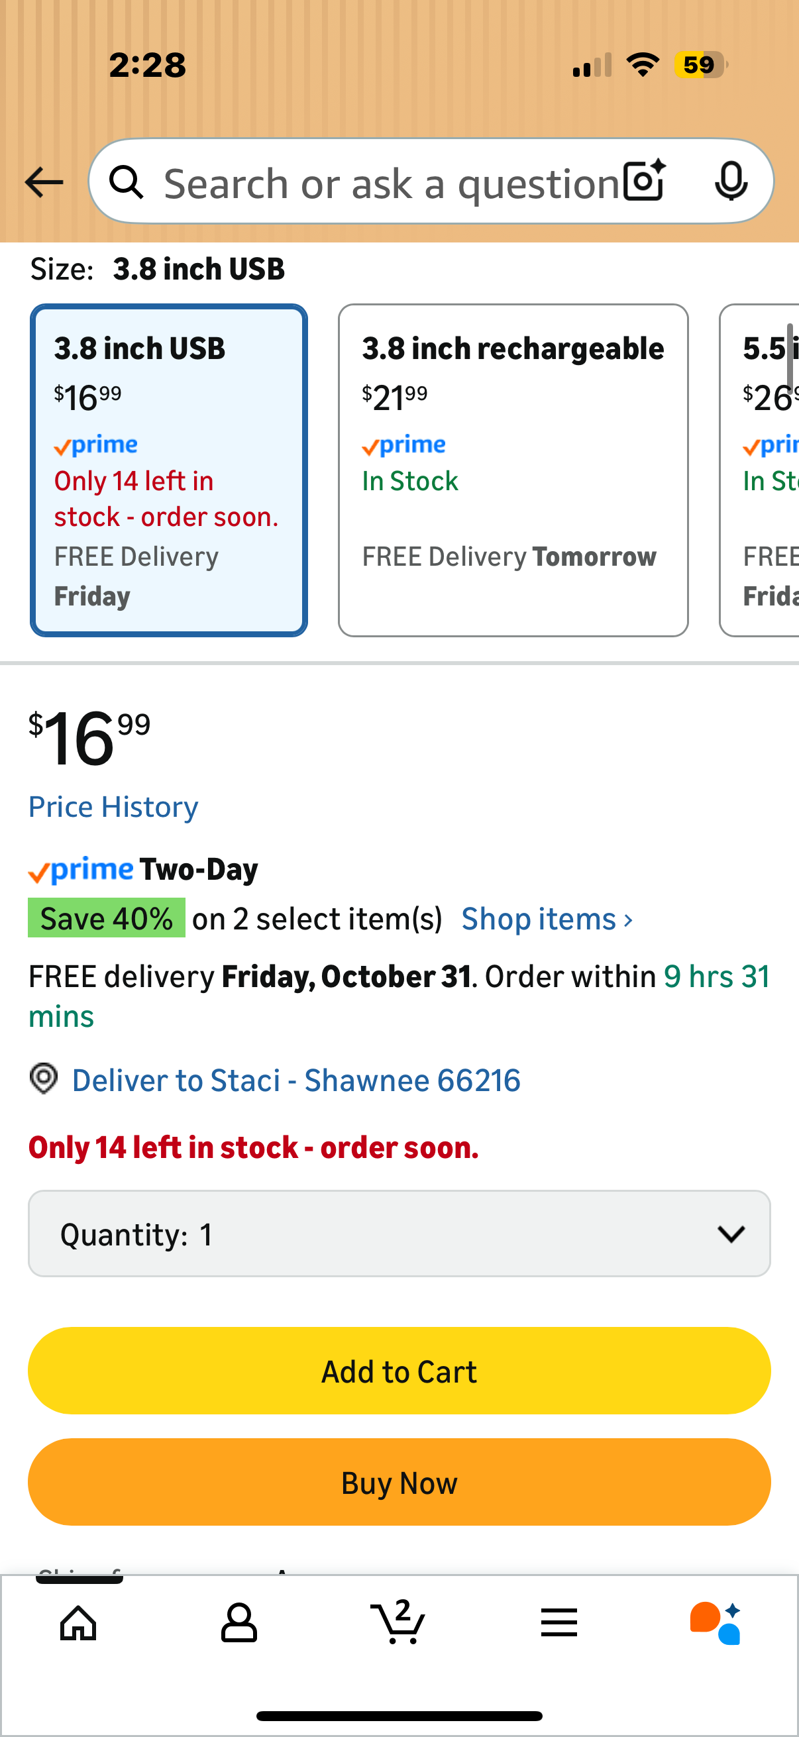Open Shop items link with chevron

[547, 919]
